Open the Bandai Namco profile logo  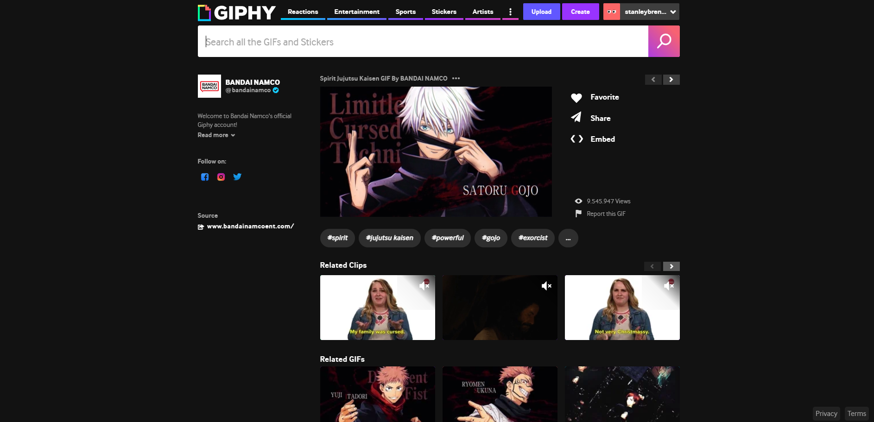pyautogui.click(x=209, y=86)
